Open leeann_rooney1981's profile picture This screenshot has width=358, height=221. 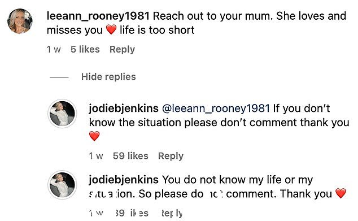coord(20,21)
